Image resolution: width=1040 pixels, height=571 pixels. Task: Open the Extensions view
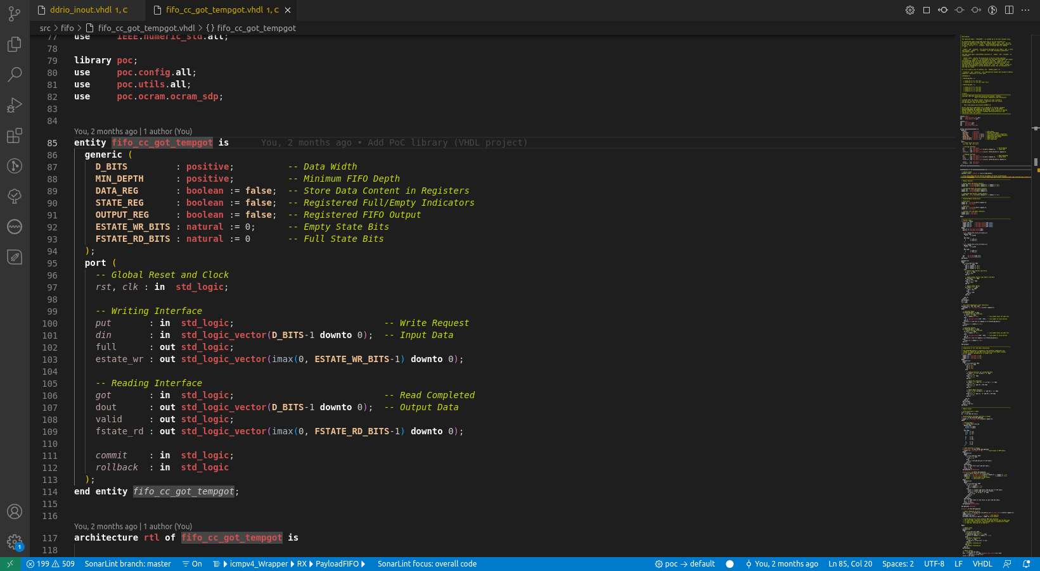pos(14,135)
